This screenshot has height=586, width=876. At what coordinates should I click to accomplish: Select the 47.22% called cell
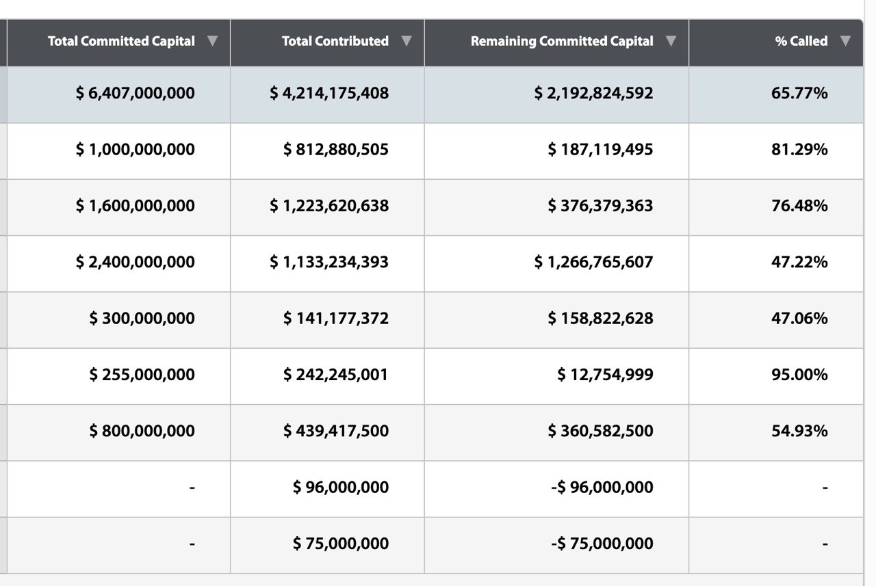point(799,262)
